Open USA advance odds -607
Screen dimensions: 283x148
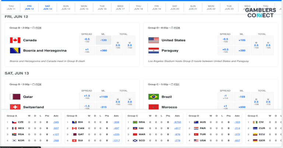[x=237, y=140]
